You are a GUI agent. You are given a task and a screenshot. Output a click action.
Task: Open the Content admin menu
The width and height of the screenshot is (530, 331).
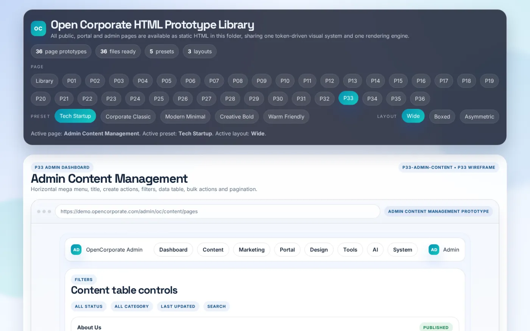click(213, 250)
